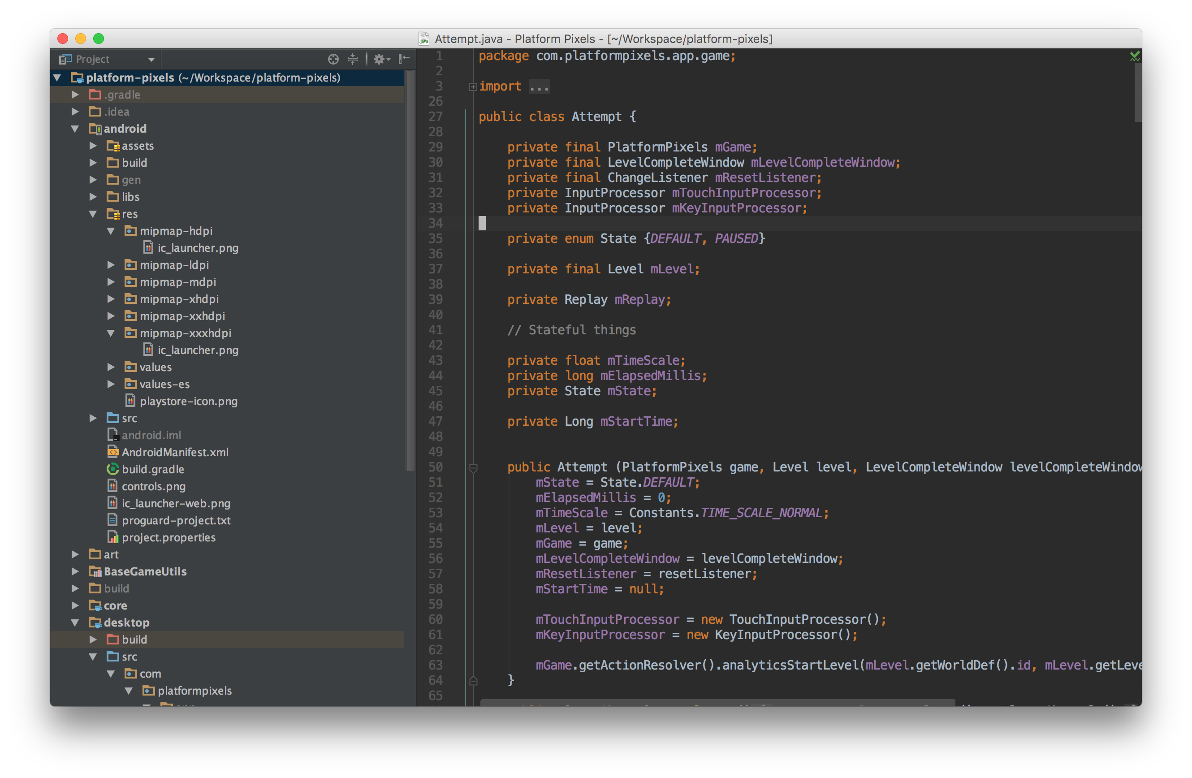This screenshot has height=778, width=1192.
Task: Expand the values-es folder
Action: (x=111, y=384)
